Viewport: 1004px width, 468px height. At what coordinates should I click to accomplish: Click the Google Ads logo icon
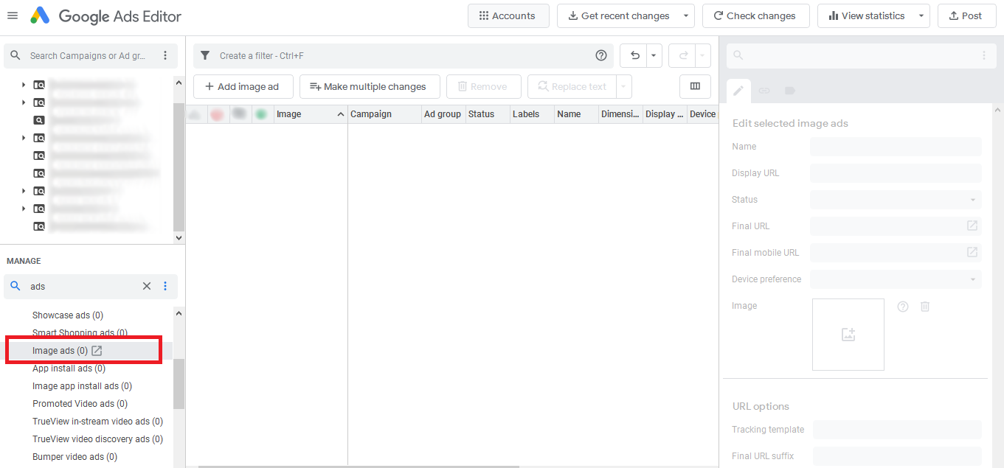coord(40,15)
